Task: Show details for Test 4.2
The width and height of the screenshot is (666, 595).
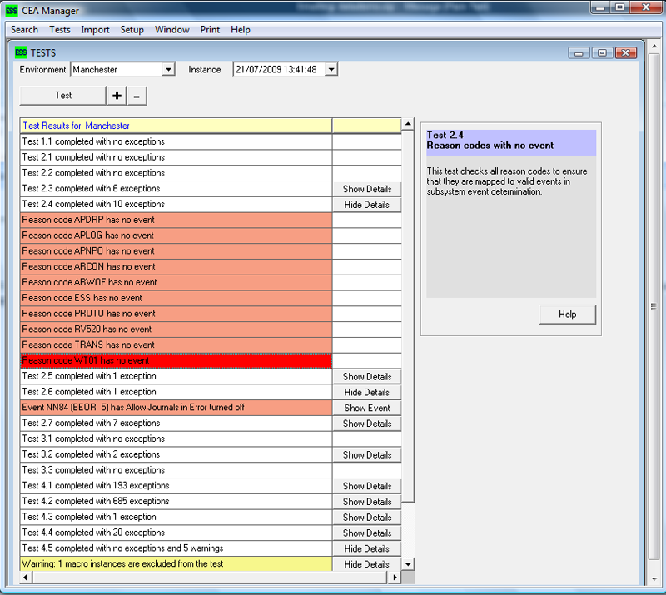Action: [x=366, y=502]
